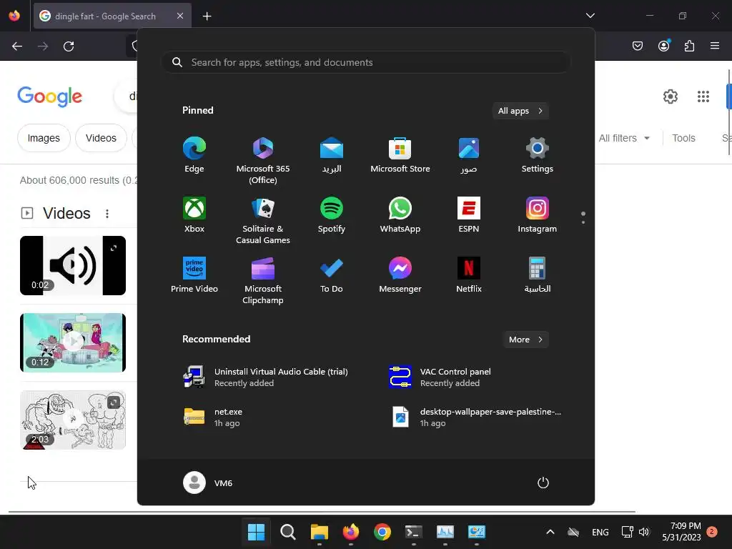Click the power button in Start menu

pos(543,483)
